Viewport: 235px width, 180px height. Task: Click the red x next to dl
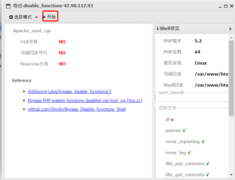[x=172, y=120]
